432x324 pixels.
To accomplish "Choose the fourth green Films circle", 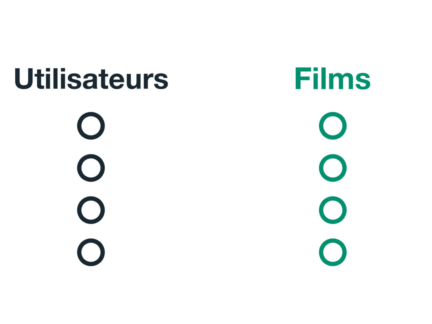I will pyautogui.click(x=333, y=252).
